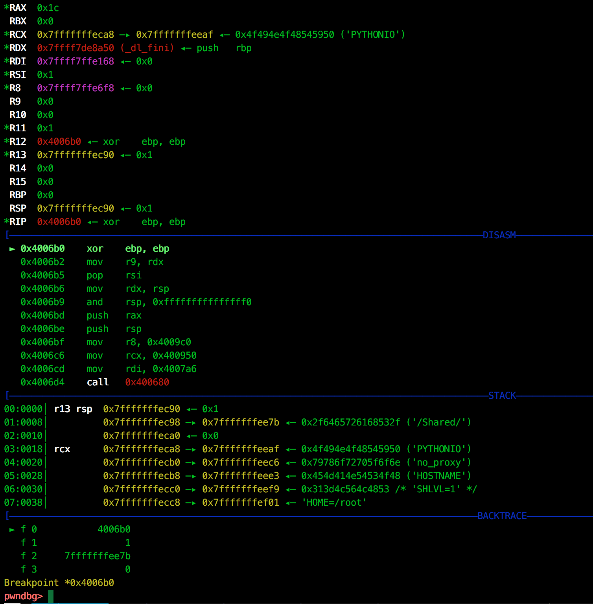This screenshot has height=604, width=593.
Task: Select the RIP value 0x4006b0
Action: pos(59,222)
